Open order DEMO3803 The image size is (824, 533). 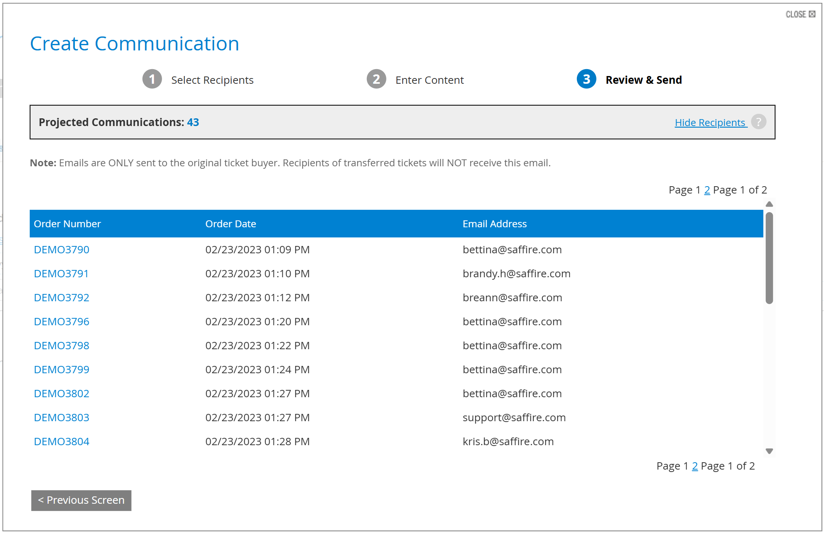(61, 418)
